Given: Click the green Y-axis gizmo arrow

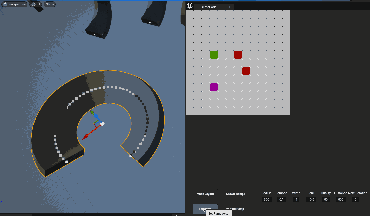Looking at the screenshot, I should pos(92,112).
